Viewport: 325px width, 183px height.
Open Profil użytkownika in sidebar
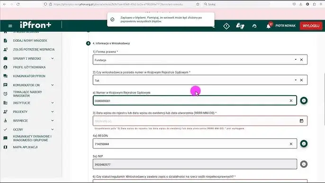coord(29,67)
